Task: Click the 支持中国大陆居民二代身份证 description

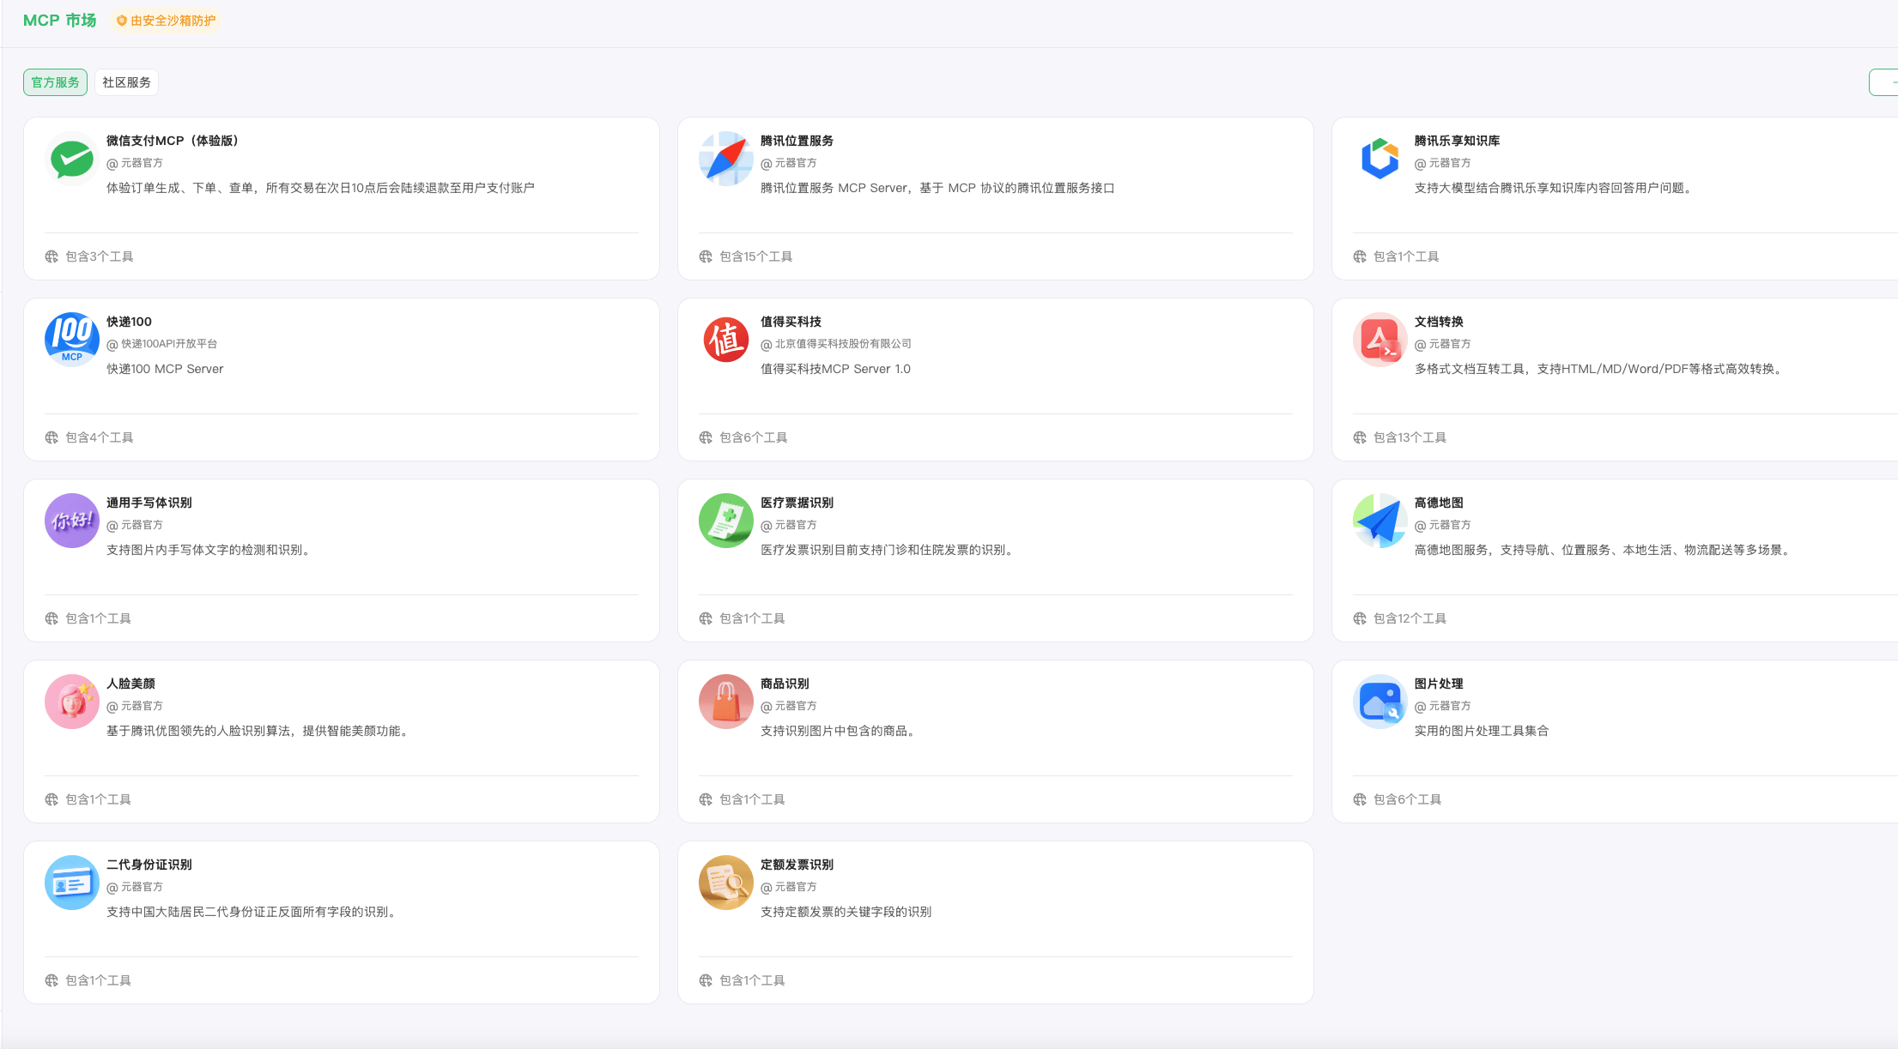Action: [x=253, y=912]
